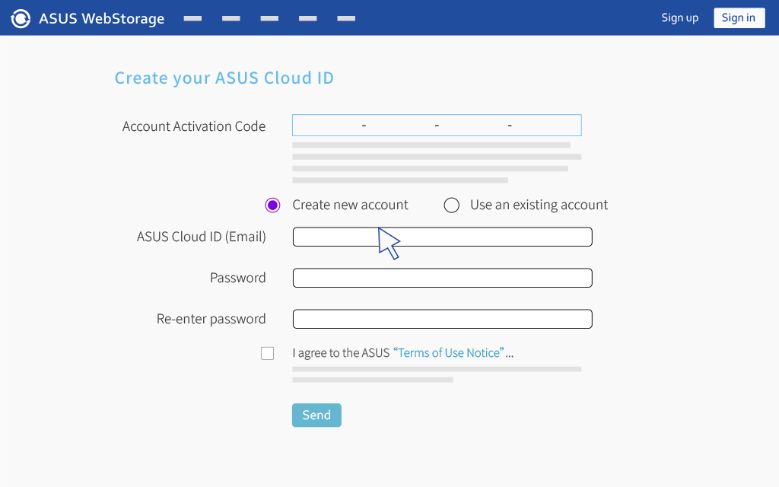Screen dimensions: 779x487
Task: Click the Create your ASUS Cloud ID heading
Action: 224,78
